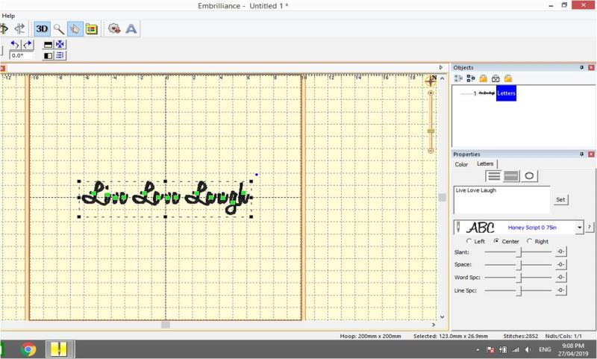
Task: Click the compass icon on the canvas
Action: coord(431,81)
